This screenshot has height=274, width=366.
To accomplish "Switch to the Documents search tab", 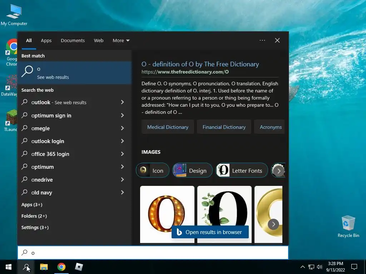I will 73,41.
